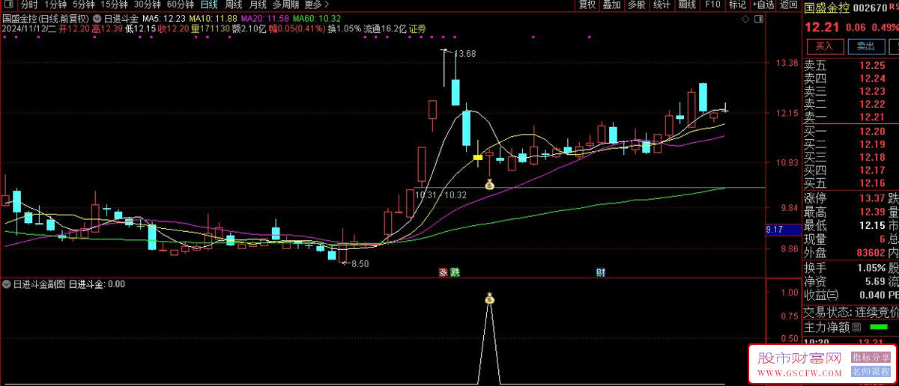
Task: Select the 买四 12.17 order row
Action: point(850,171)
